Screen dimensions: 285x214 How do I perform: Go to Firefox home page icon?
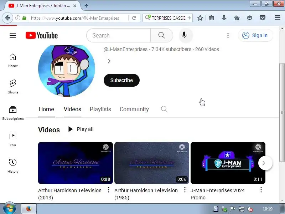tap(237, 18)
